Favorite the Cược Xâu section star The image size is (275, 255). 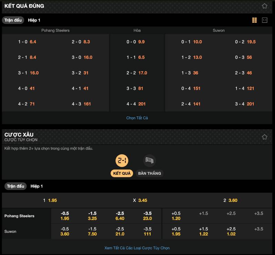tap(264, 137)
